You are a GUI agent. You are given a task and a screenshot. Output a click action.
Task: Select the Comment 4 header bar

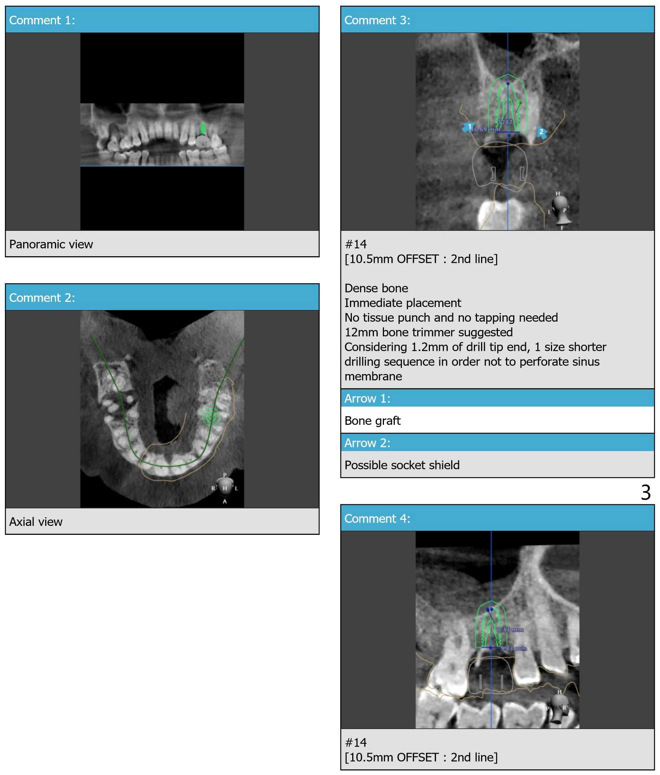pyautogui.click(x=497, y=518)
